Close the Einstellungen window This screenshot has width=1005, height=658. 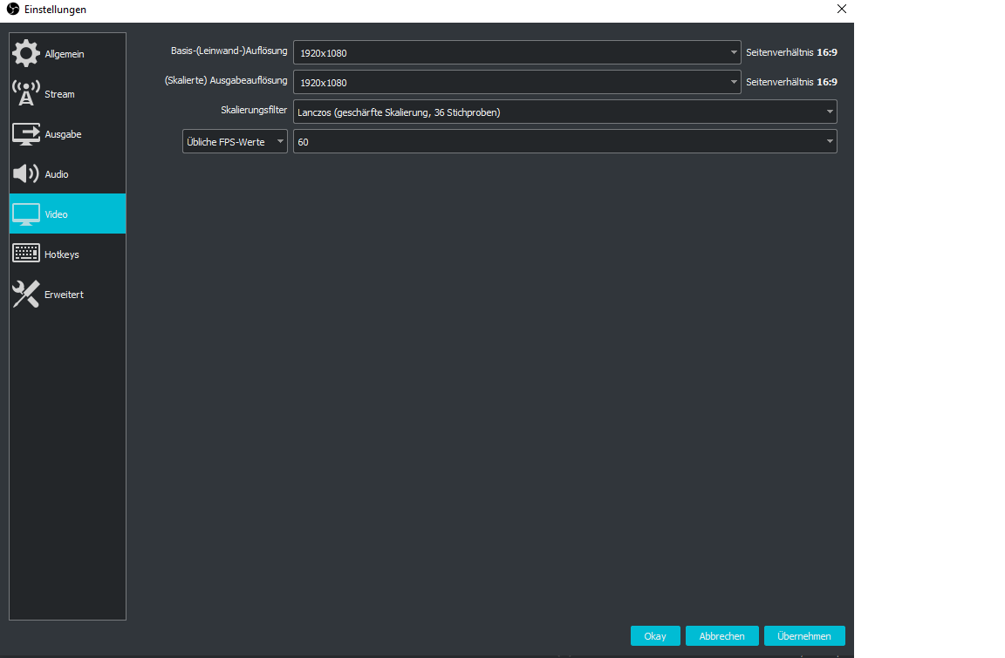[841, 10]
